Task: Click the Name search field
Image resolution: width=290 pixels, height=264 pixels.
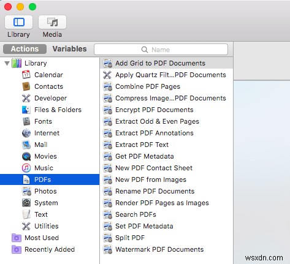Action: point(161,50)
